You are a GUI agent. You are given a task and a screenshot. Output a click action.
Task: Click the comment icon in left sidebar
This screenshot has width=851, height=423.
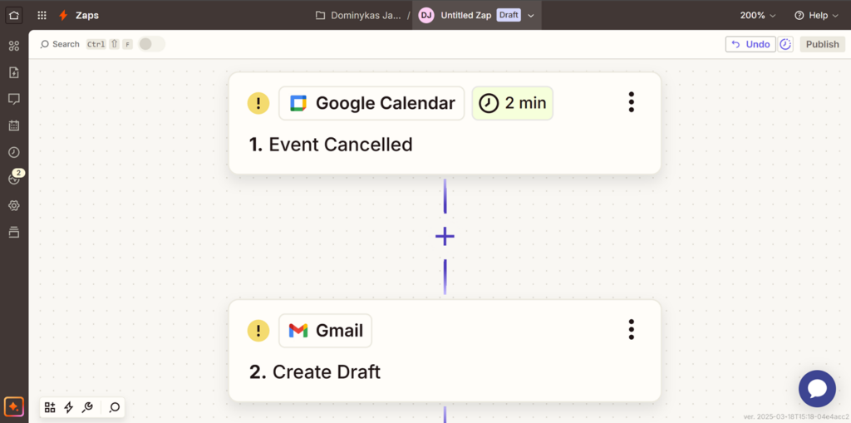(x=14, y=99)
